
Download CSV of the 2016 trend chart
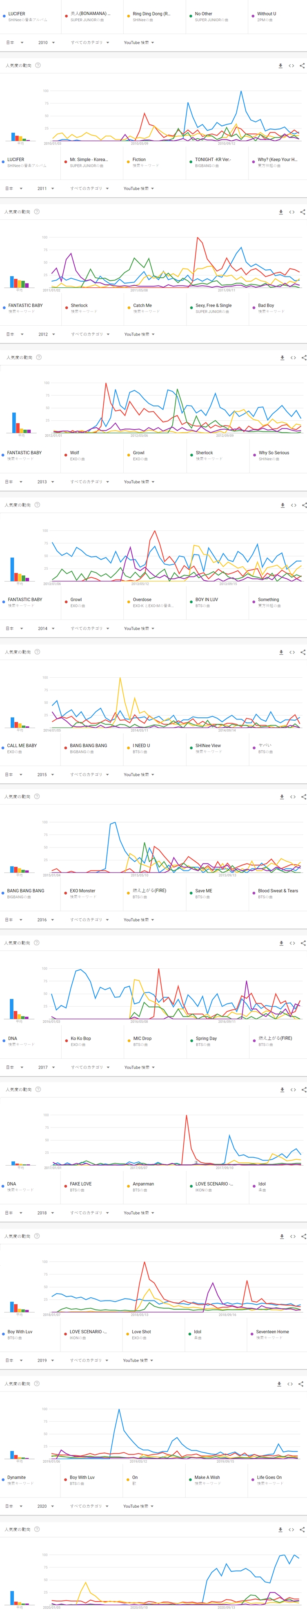(x=281, y=943)
